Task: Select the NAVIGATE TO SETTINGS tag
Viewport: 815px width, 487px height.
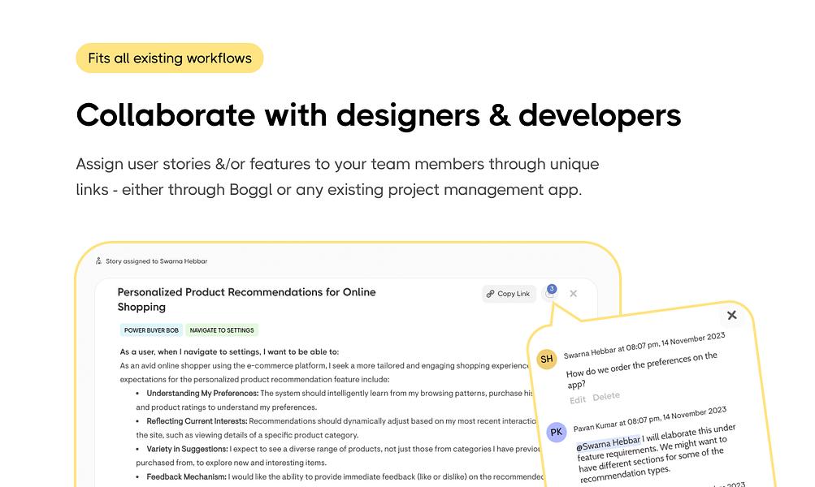Action: (222, 330)
